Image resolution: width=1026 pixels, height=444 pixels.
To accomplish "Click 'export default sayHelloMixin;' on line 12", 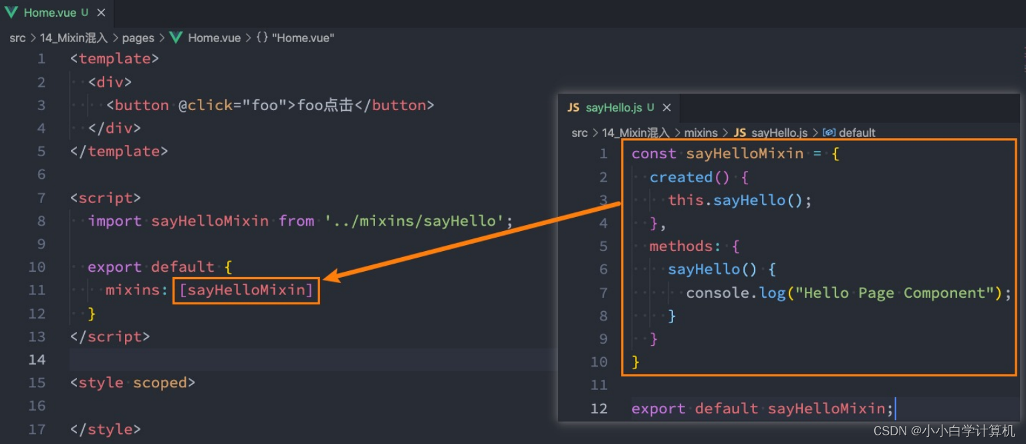I will click(x=763, y=409).
